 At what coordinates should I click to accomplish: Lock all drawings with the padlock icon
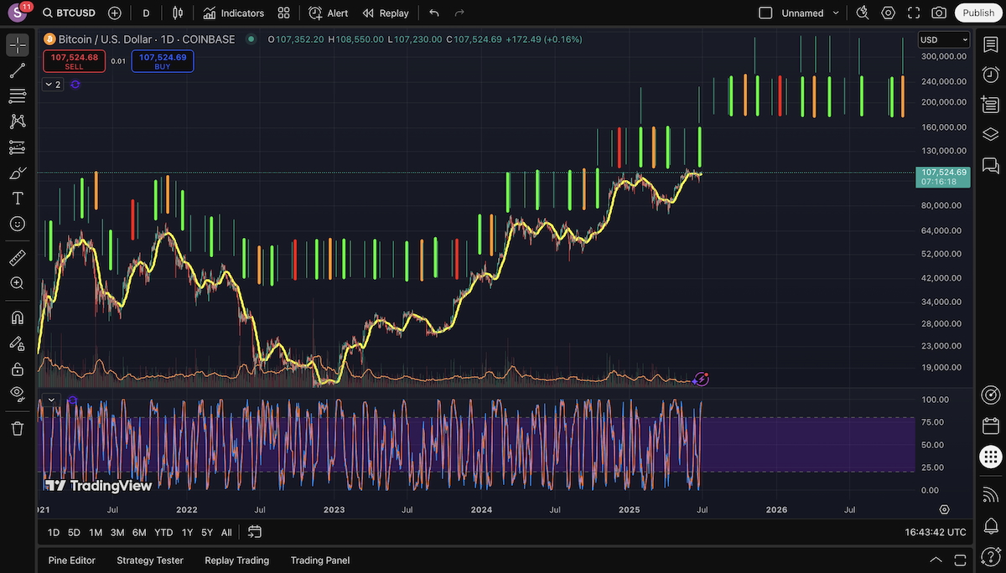(18, 369)
